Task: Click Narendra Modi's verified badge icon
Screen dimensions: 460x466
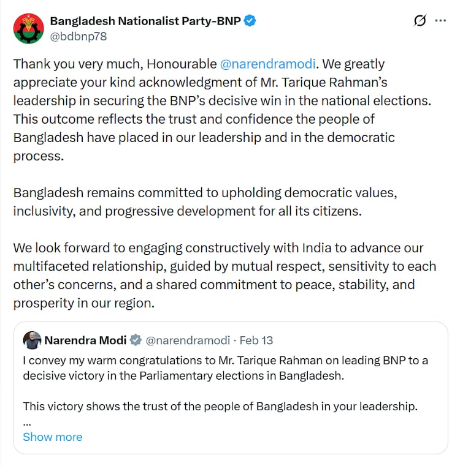Action: pyautogui.click(x=136, y=340)
